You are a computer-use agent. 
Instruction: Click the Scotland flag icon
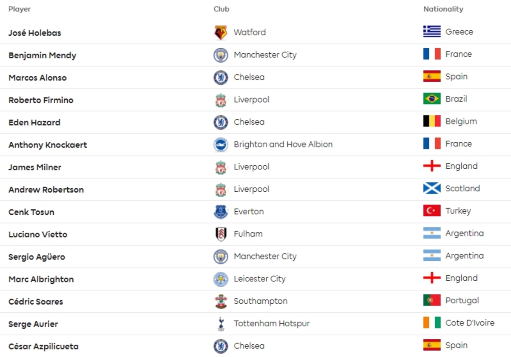pos(432,188)
